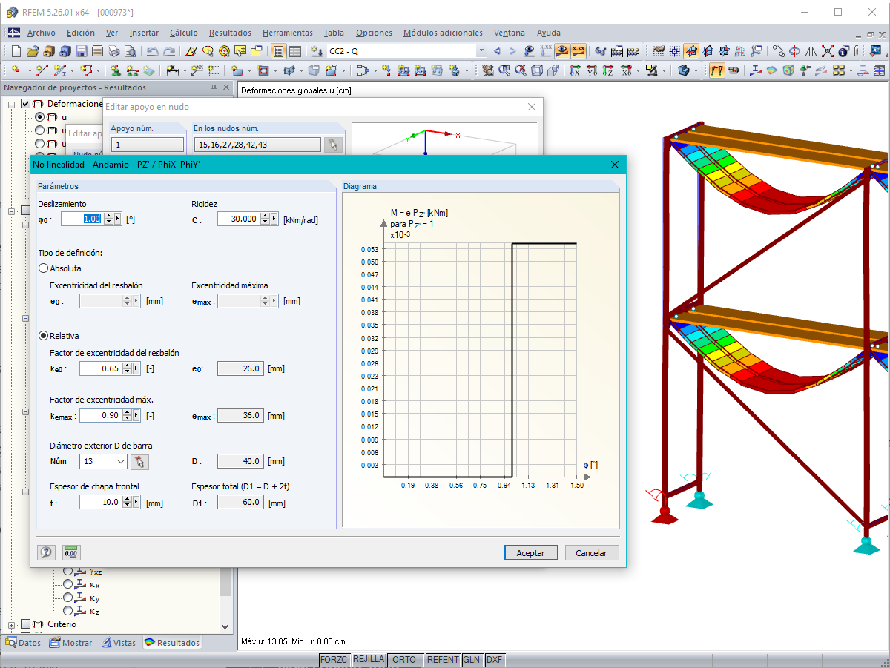Select the Absoluta definition type
This screenshot has width=890, height=668.
click(x=43, y=268)
